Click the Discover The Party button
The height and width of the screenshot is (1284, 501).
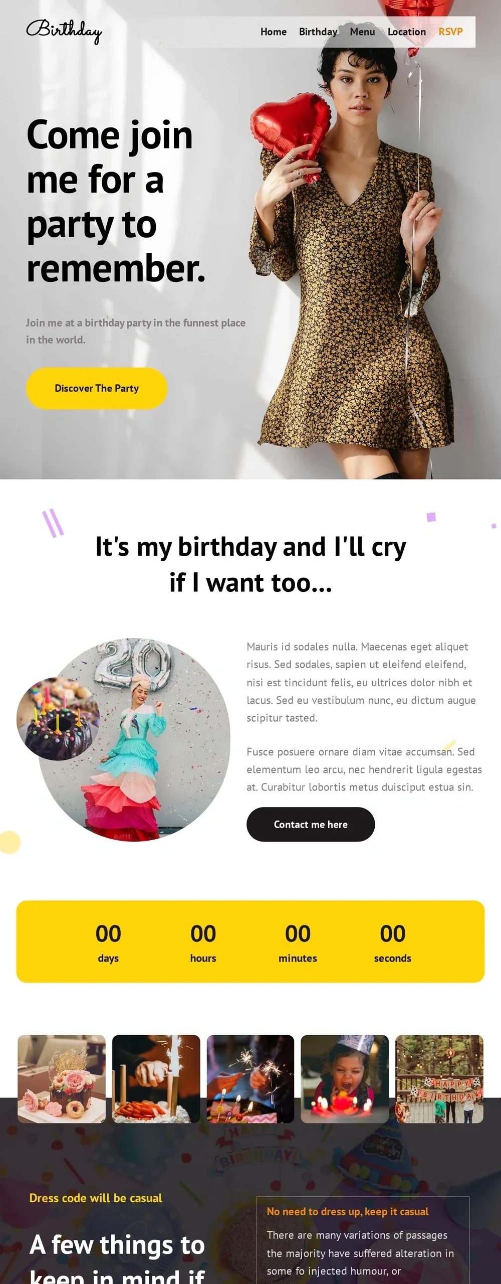pos(97,388)
